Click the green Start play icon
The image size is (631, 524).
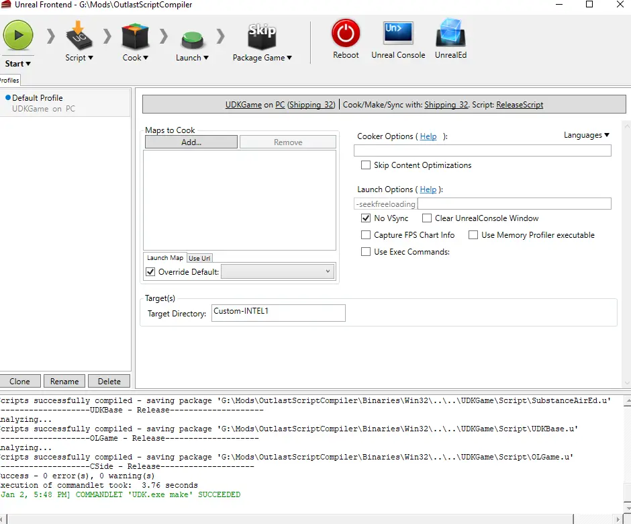coord(18,36)
